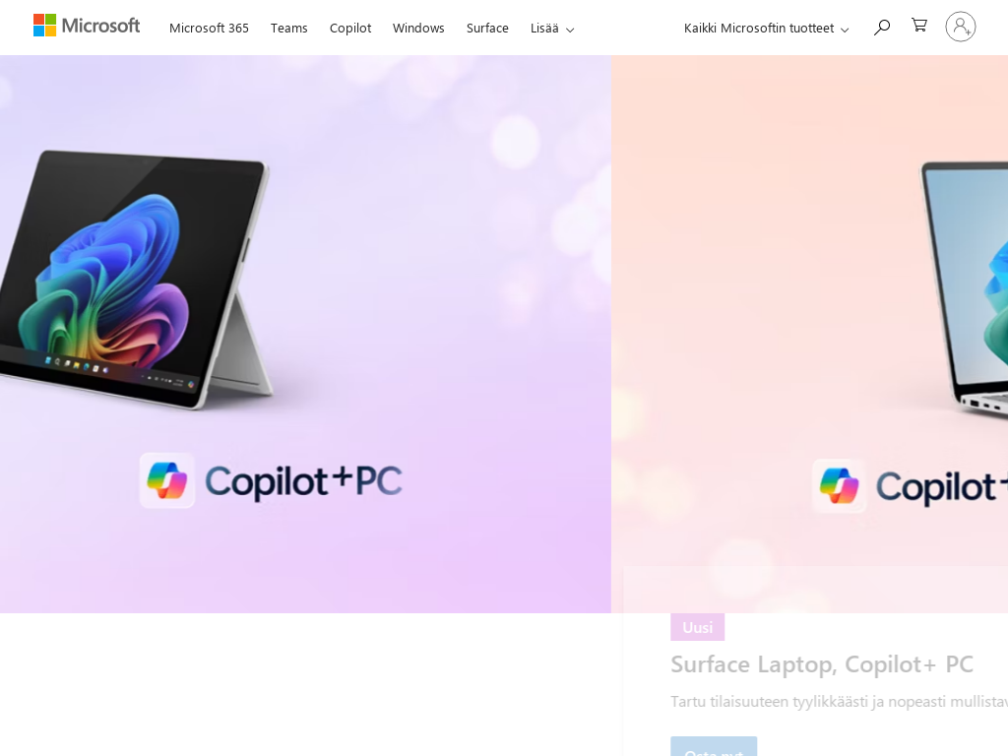Open the Microsoft 365 menu item

tap(209, 29)
